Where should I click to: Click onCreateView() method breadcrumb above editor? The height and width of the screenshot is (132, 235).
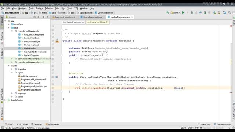click(98, 22)
